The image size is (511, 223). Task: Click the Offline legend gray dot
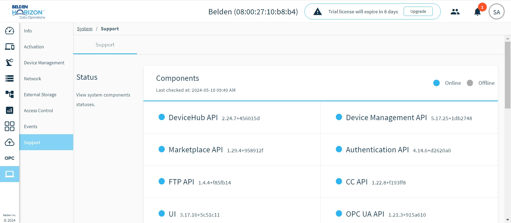point(470,83)
